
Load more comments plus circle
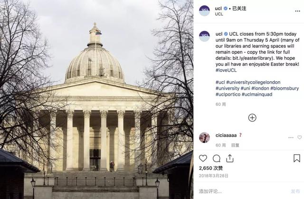[x=252, y=118]
